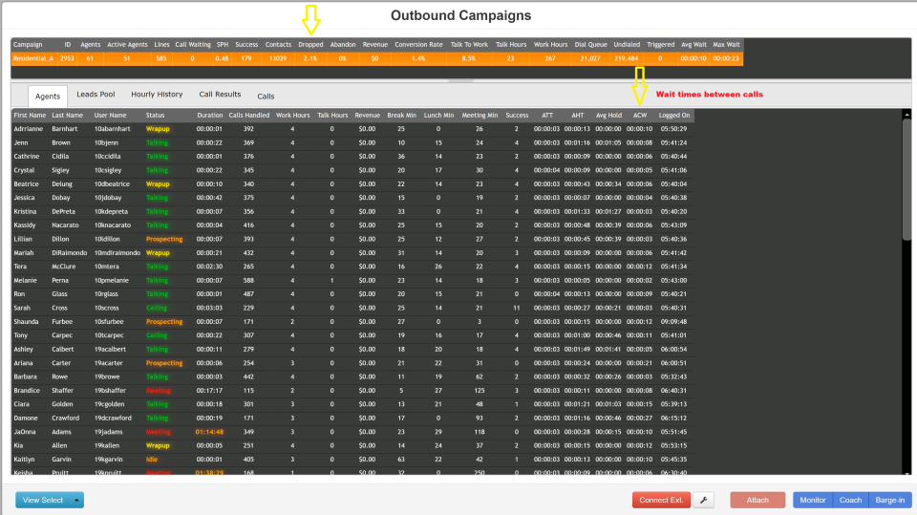
Task: Sort agents by the Talk Hours column
Action: tap(332, 116)
